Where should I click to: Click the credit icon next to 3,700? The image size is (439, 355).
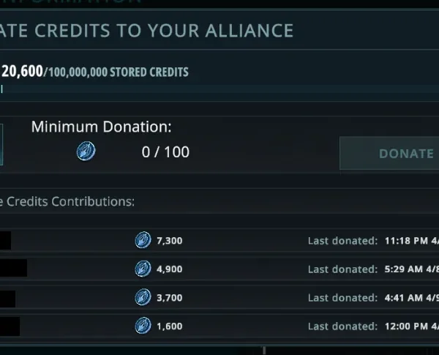coord(143,298)
